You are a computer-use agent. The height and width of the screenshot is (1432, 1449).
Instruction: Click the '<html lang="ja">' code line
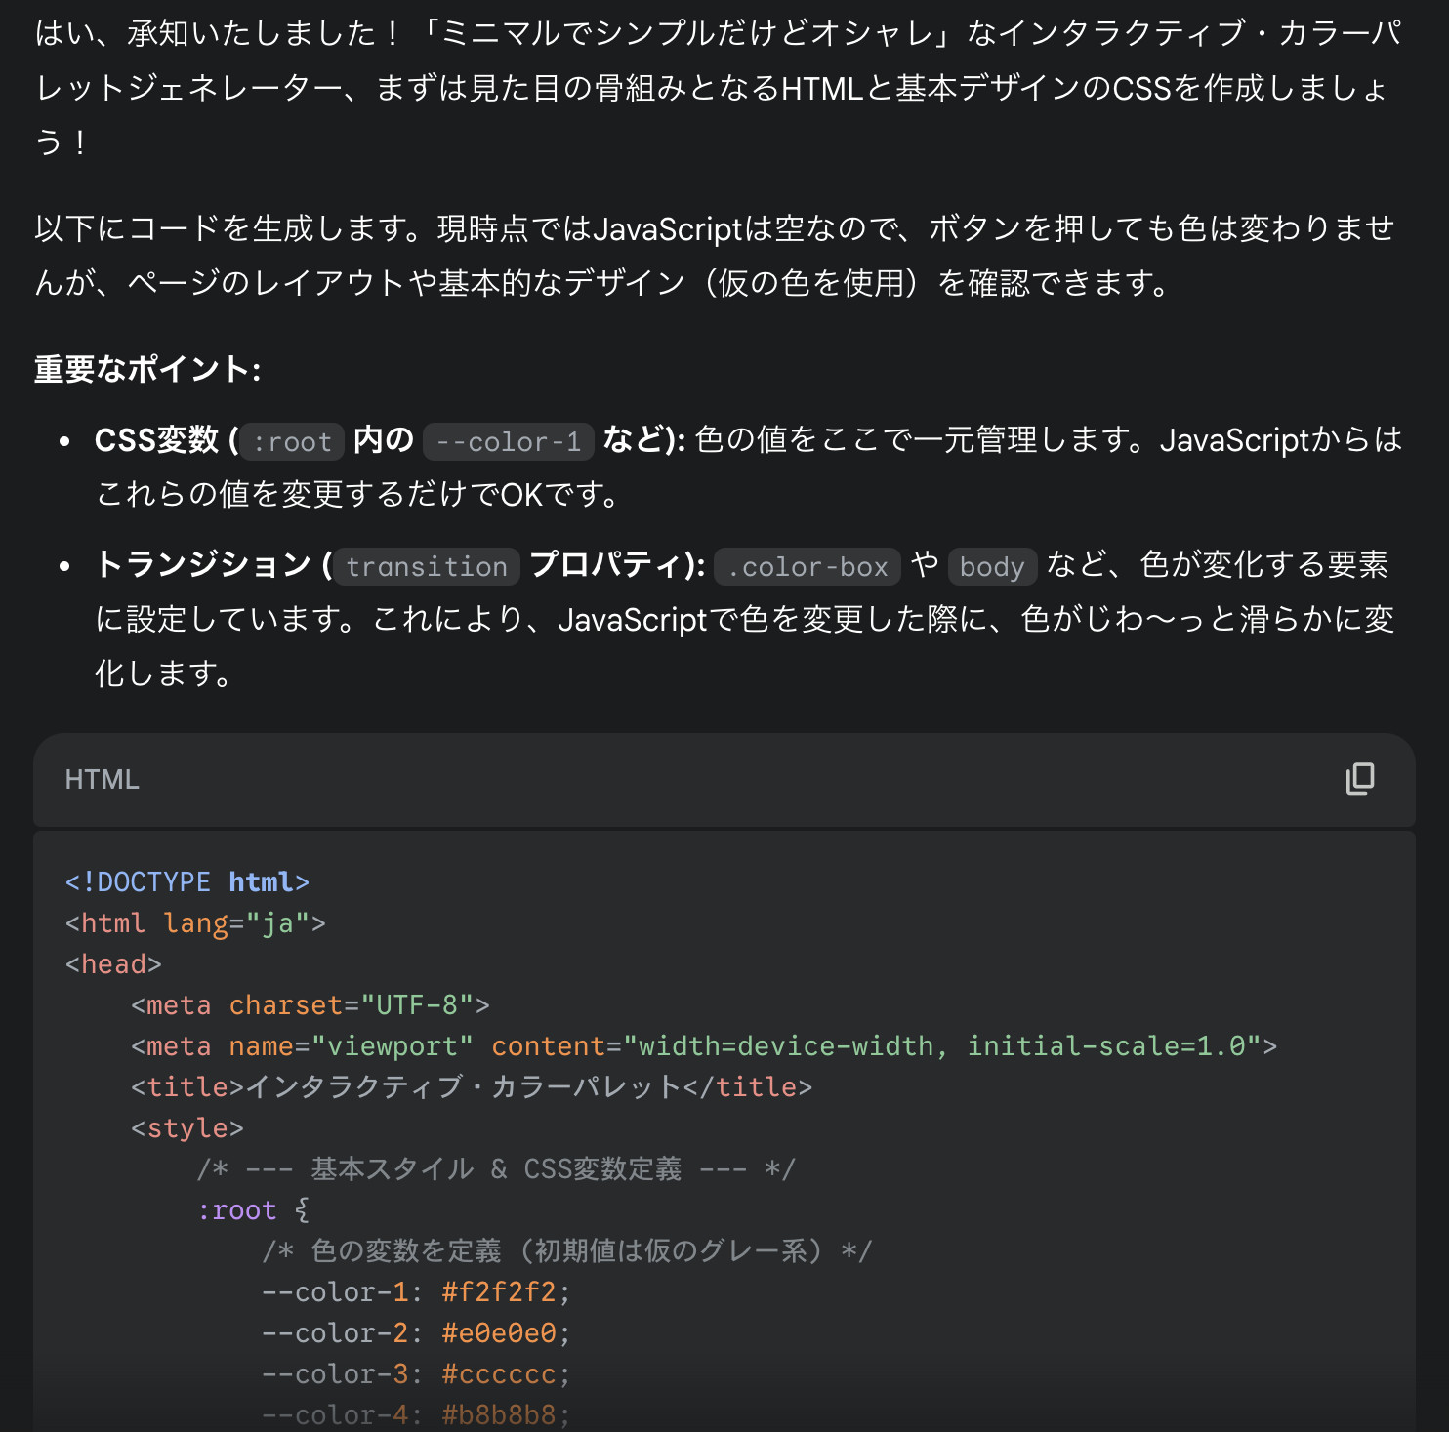click(x=195, y=923)
